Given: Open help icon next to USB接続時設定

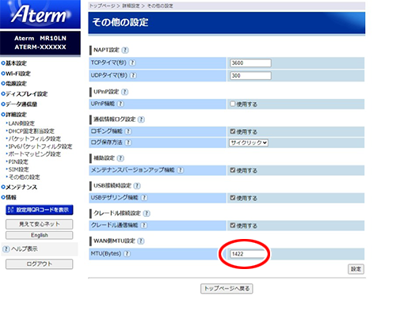Looking at the screenshot, I should point(137,186).
